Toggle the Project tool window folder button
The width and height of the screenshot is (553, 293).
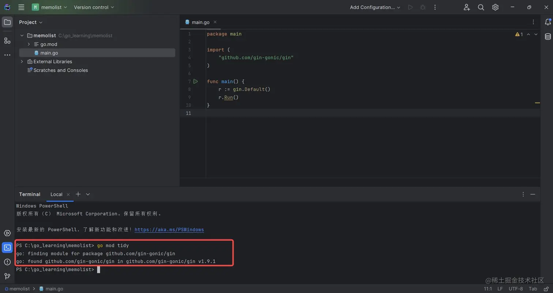tap(7, 22)
